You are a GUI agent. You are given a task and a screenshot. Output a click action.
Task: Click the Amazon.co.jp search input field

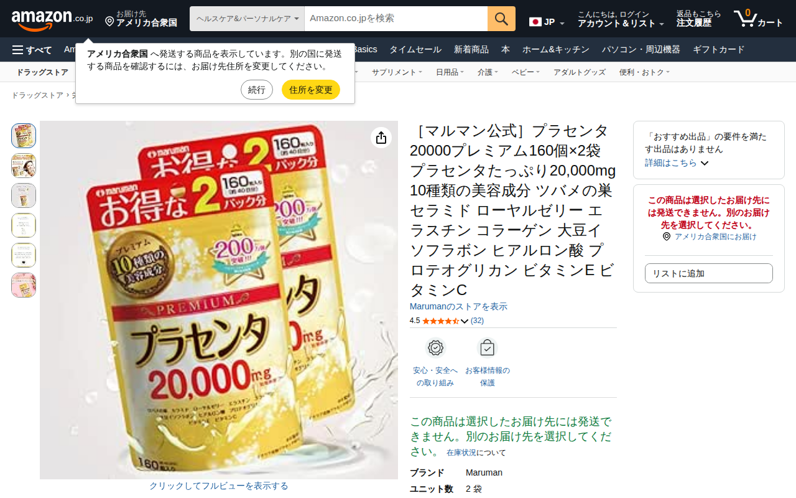[x=396, y=19]
